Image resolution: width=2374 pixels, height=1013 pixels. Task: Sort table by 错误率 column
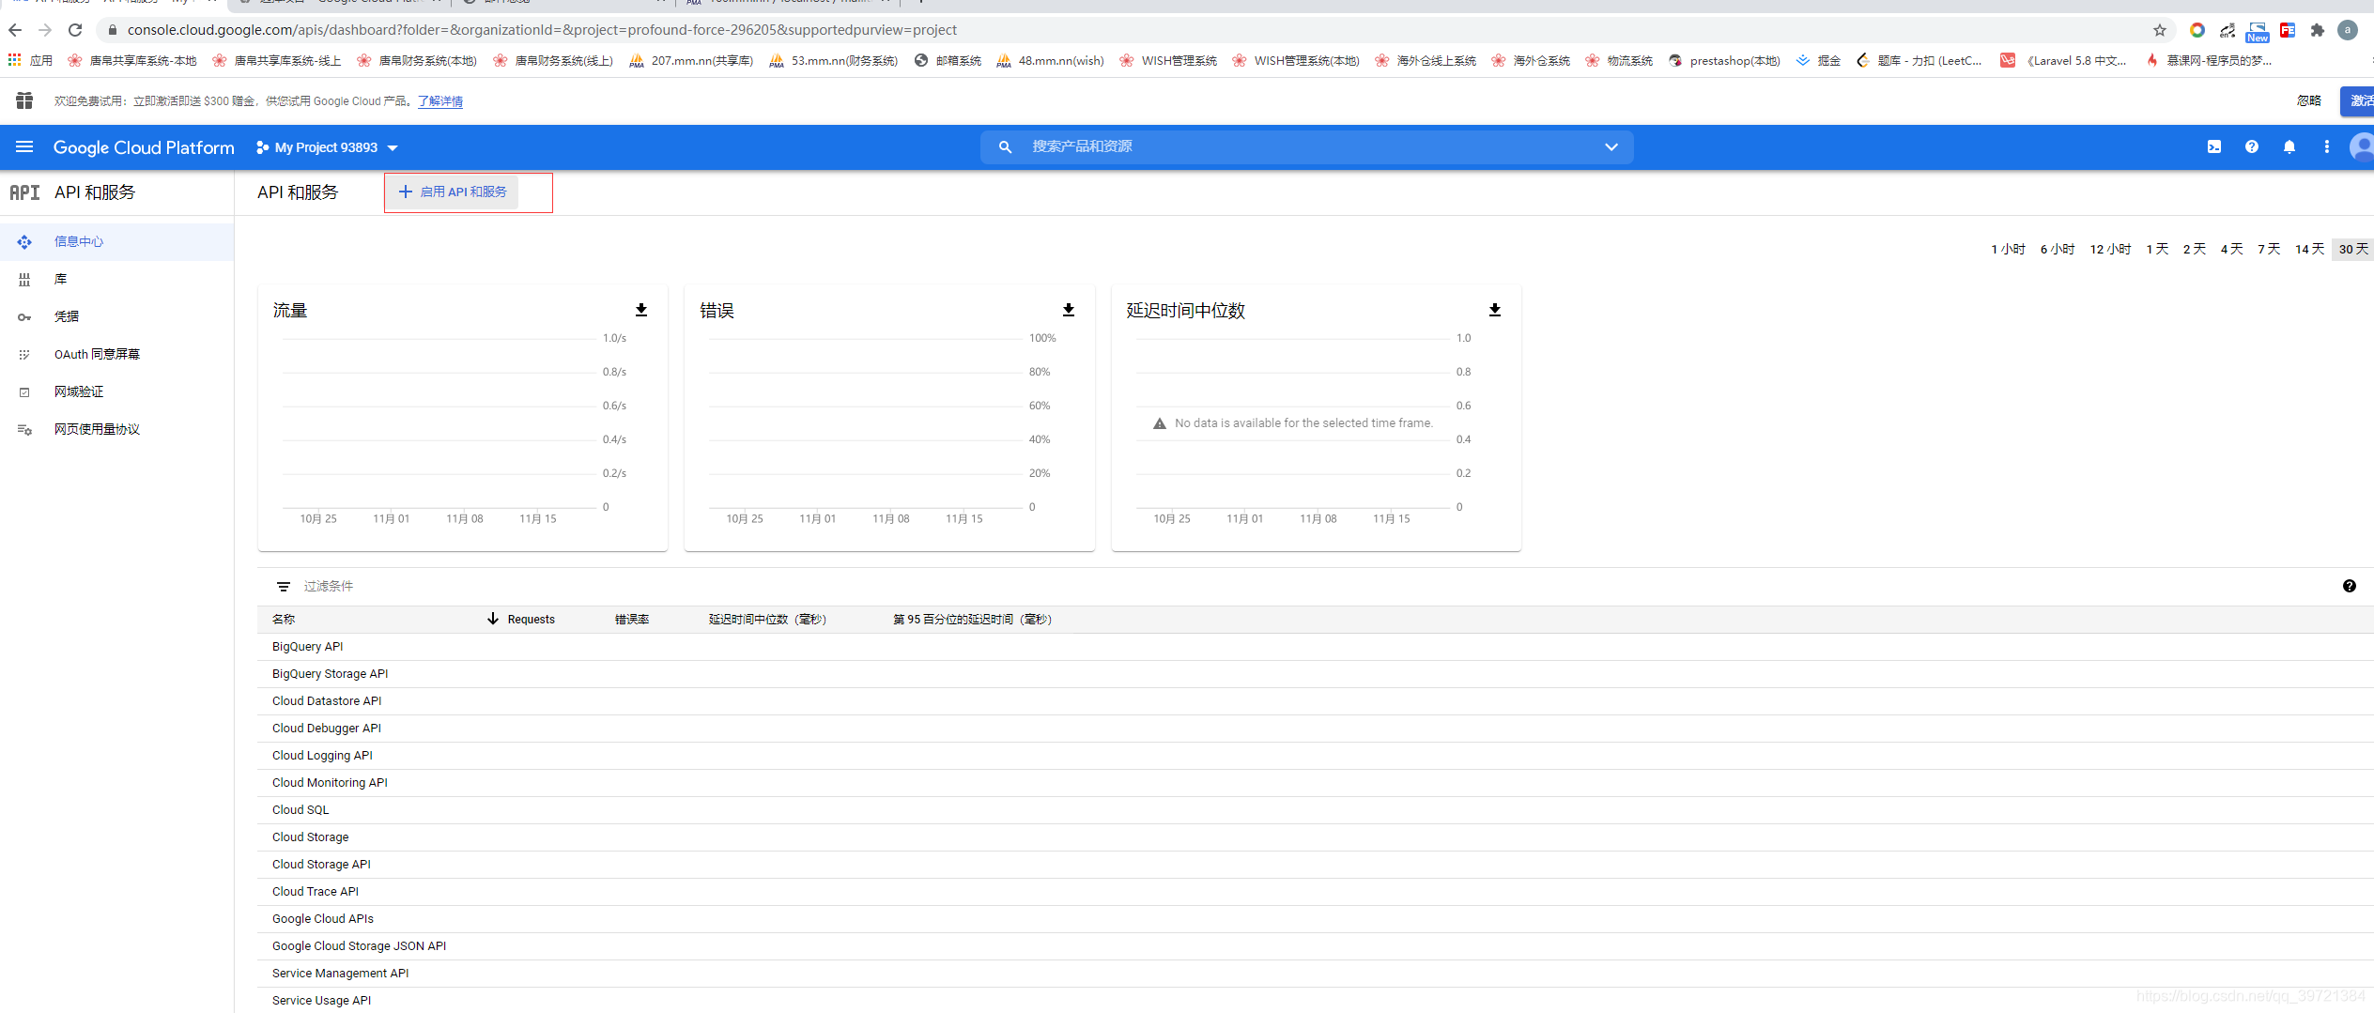pyautogui.click(x=632, y=620)
